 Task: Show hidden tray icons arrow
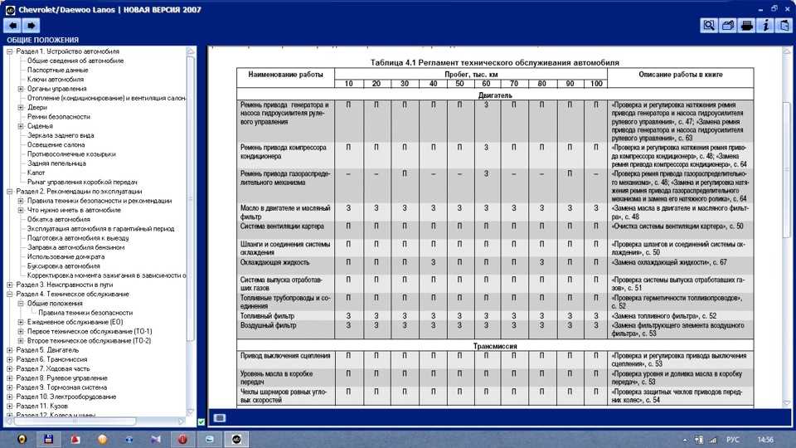pos(685,440)
